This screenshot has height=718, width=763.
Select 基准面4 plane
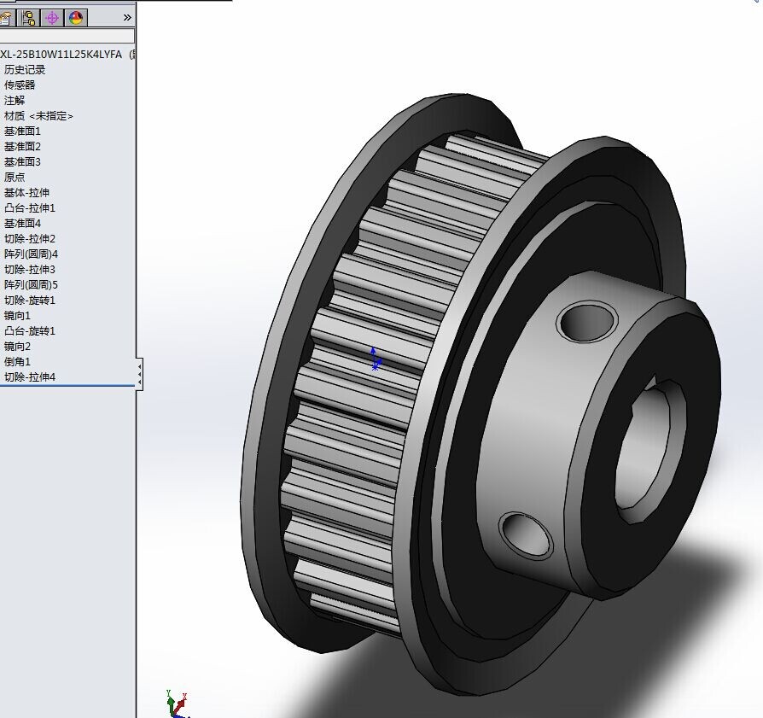22,224
